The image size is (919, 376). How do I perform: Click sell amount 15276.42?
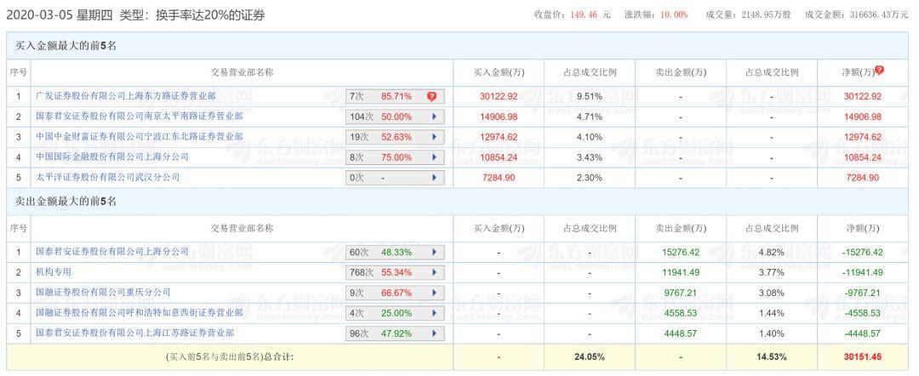(681, 253)
